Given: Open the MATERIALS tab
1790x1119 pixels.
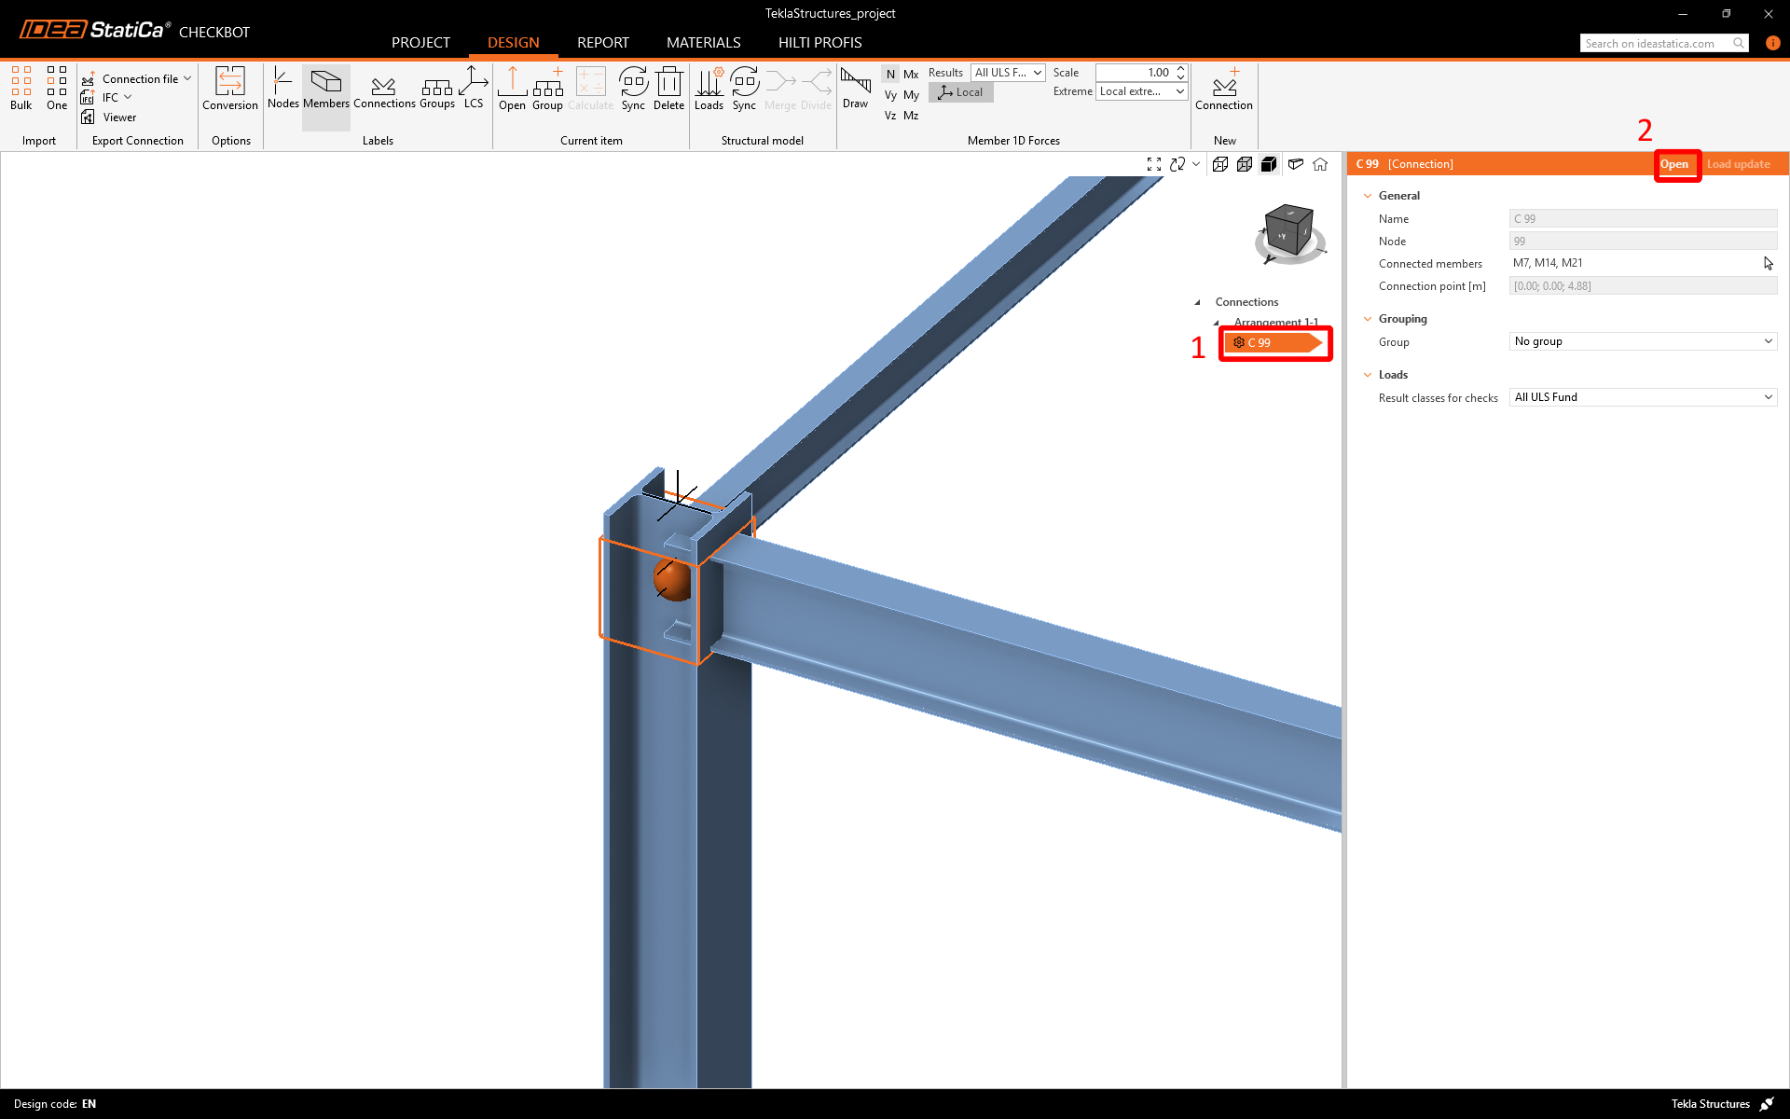Looking at the screenshot, I should (703, 43).
